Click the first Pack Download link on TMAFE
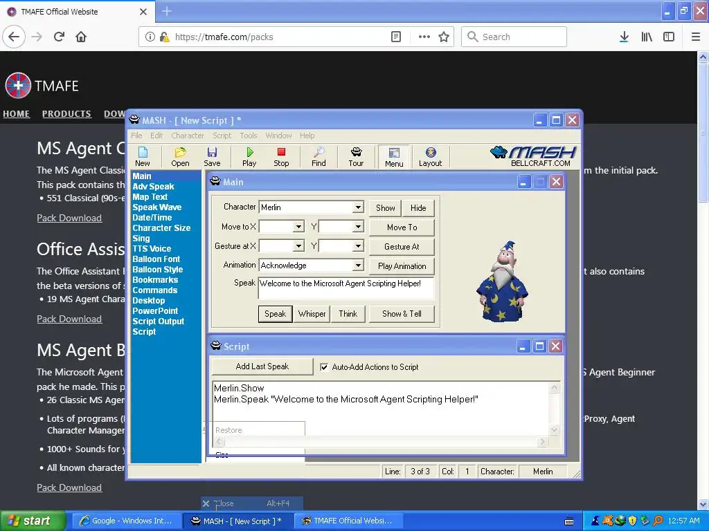 69,218
